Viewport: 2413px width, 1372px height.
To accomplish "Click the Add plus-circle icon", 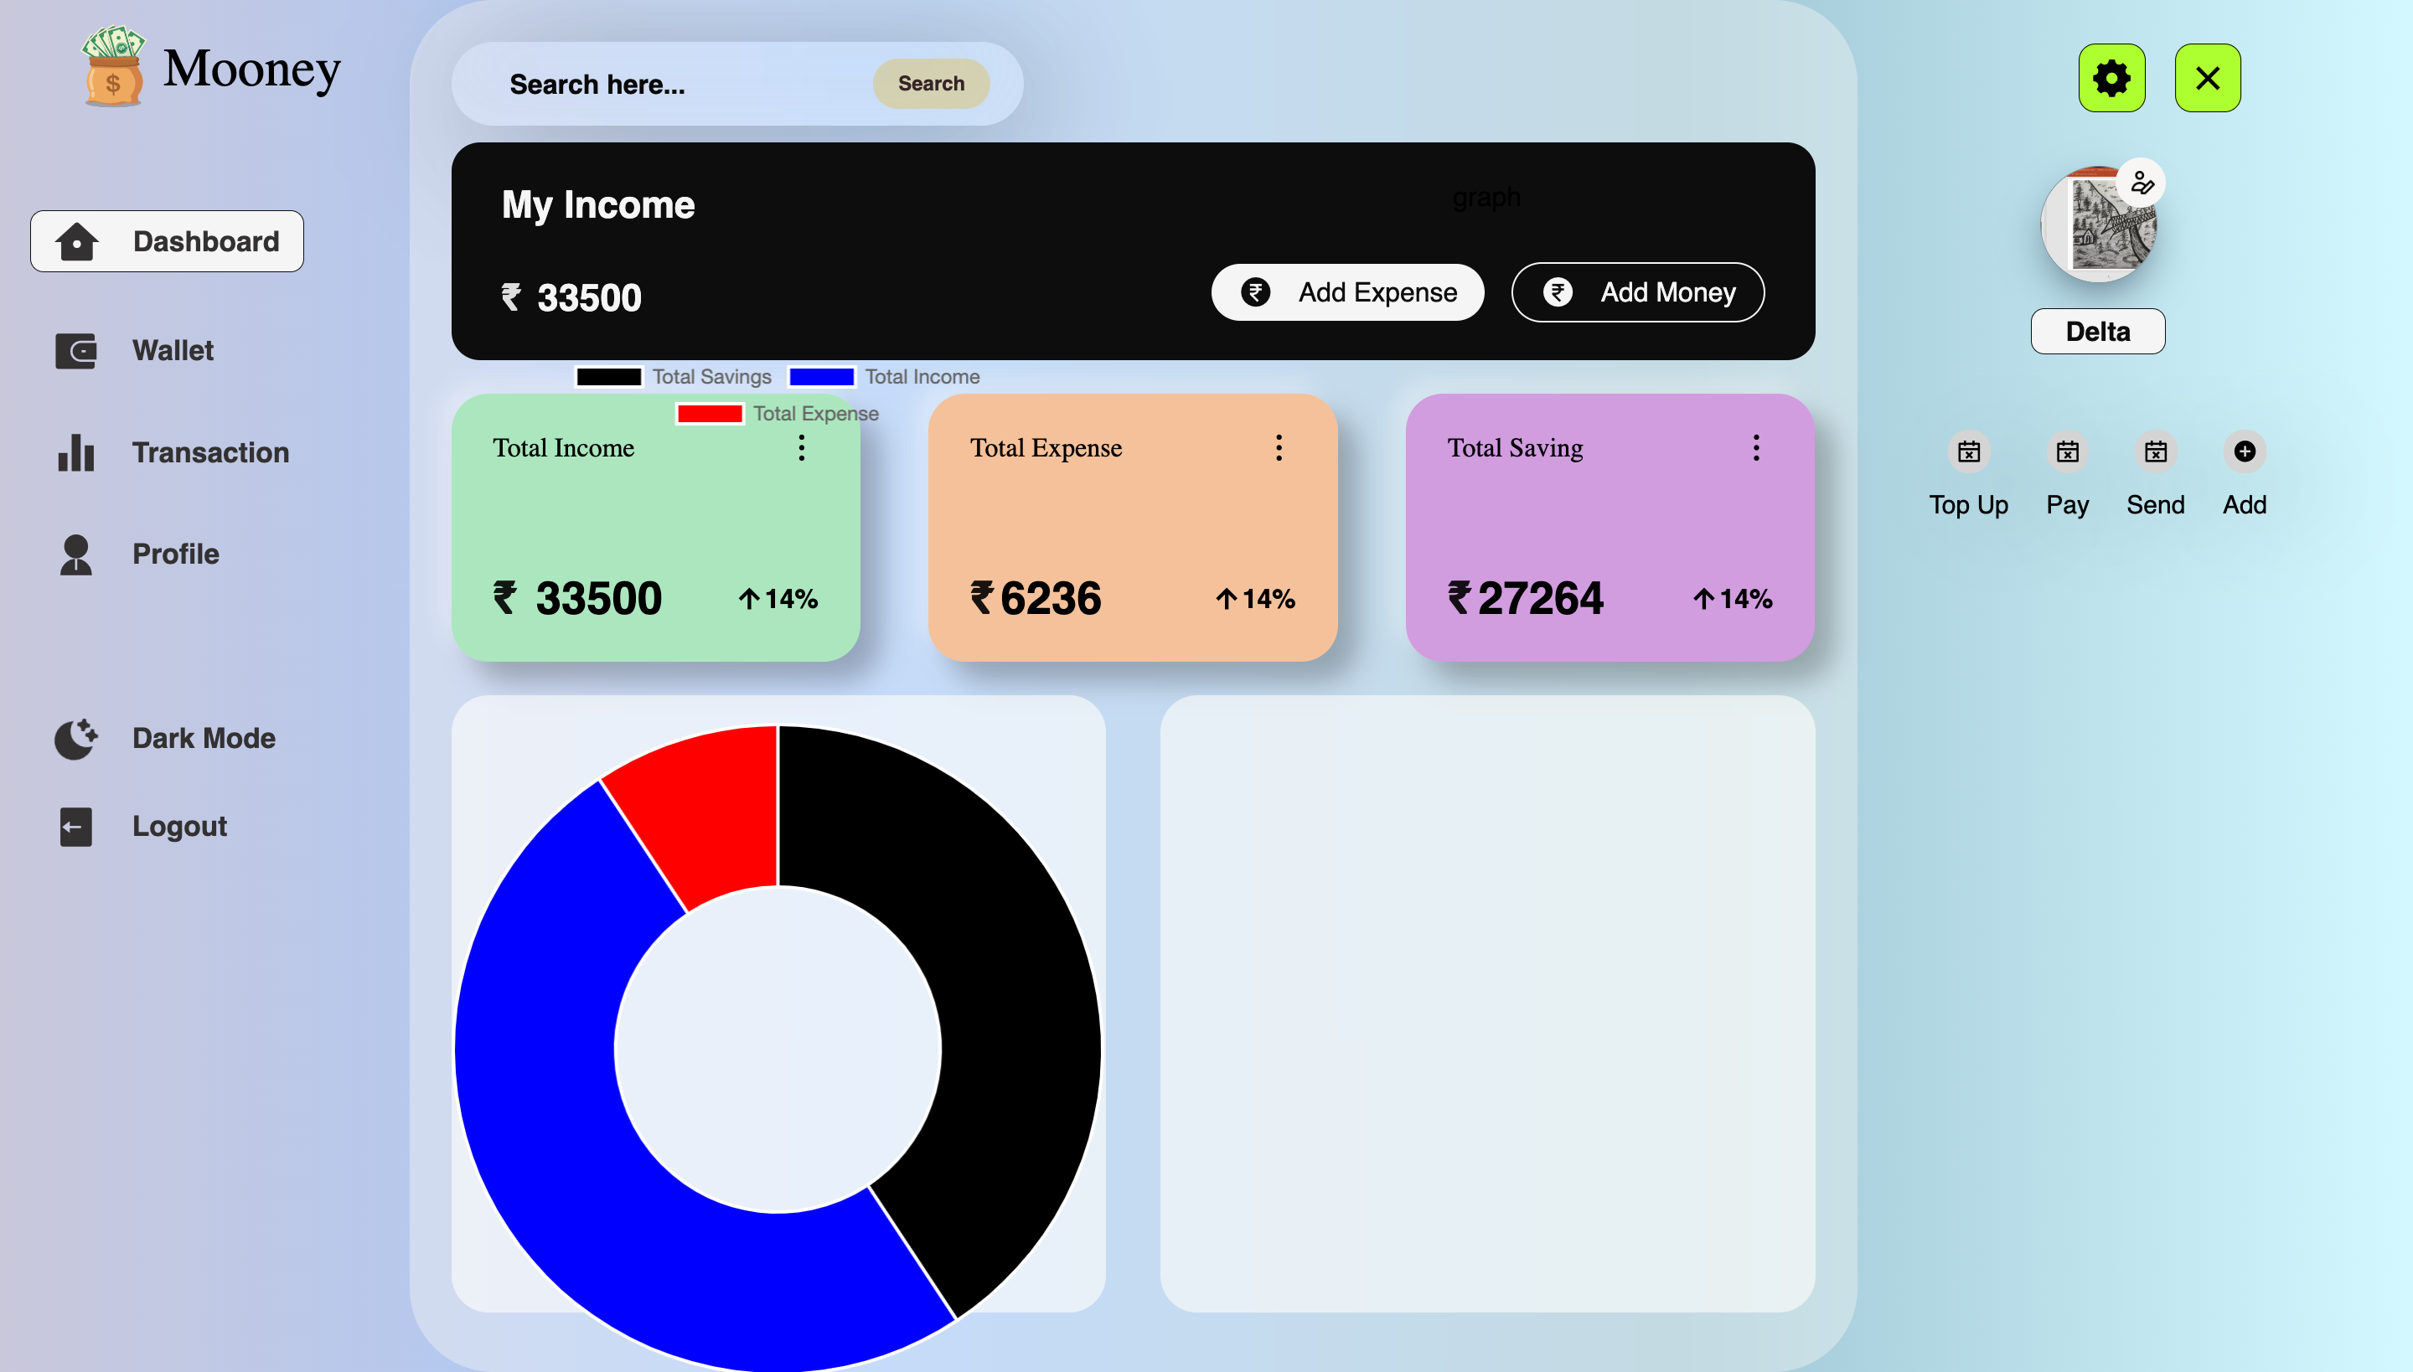I will point(2245,451).
